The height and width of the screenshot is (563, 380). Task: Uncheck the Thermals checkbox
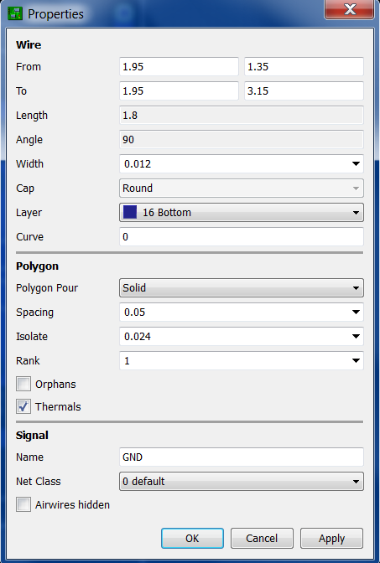[23, 406]
